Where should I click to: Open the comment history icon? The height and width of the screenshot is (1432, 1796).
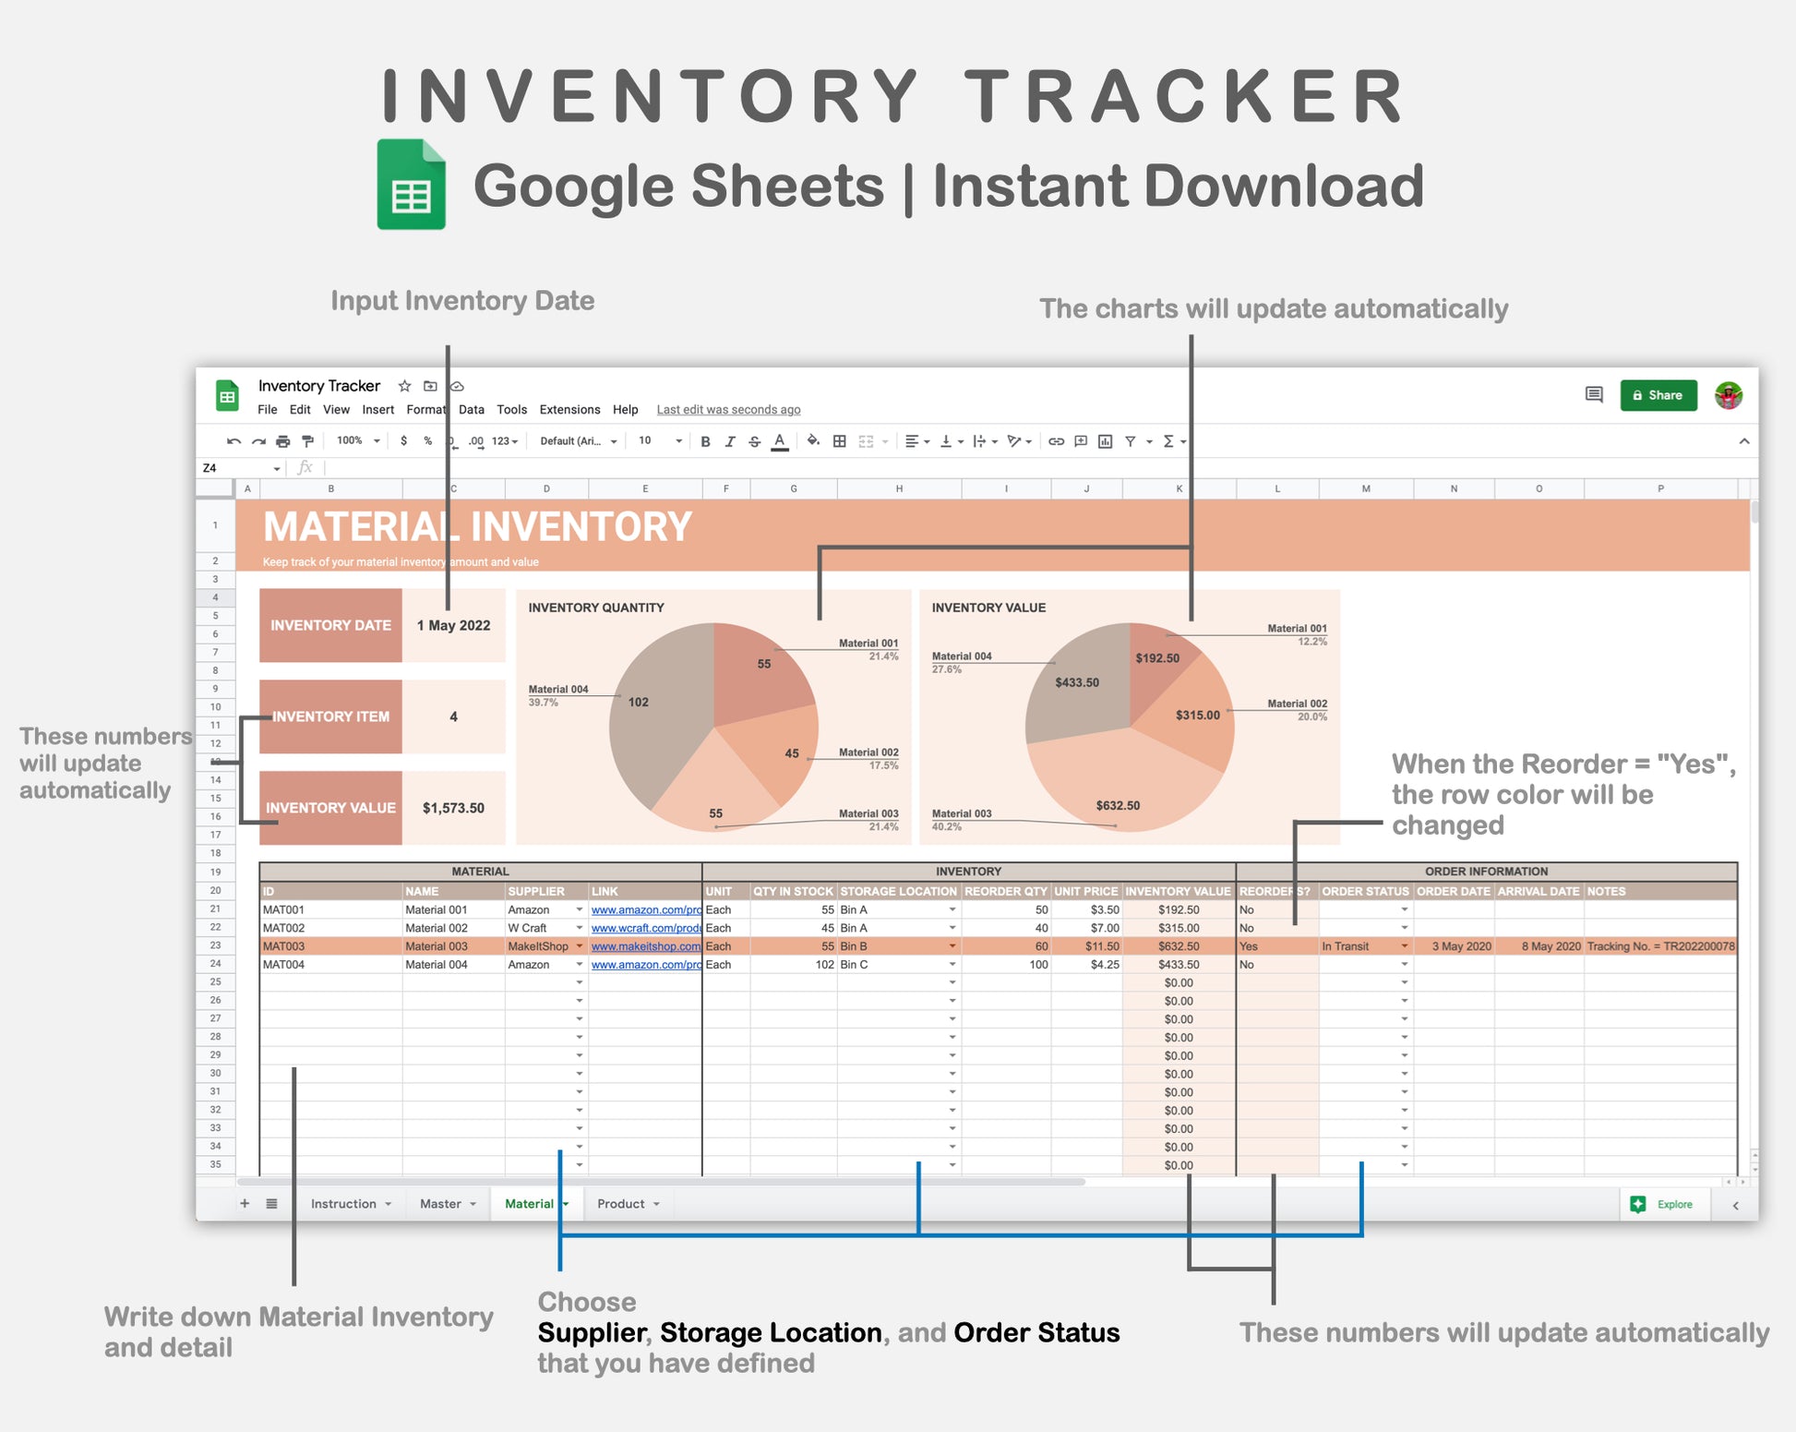pos(1593,395)
